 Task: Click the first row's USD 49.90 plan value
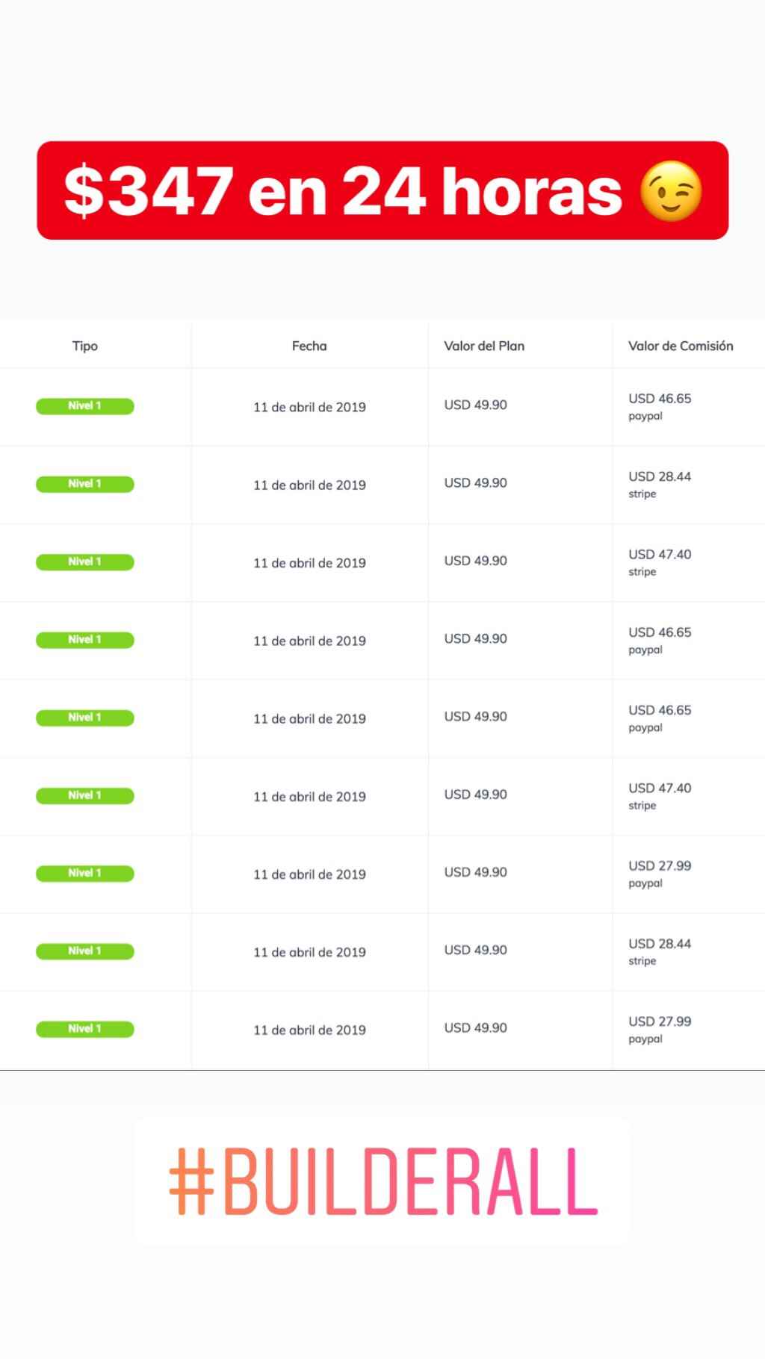coord(475,405)
